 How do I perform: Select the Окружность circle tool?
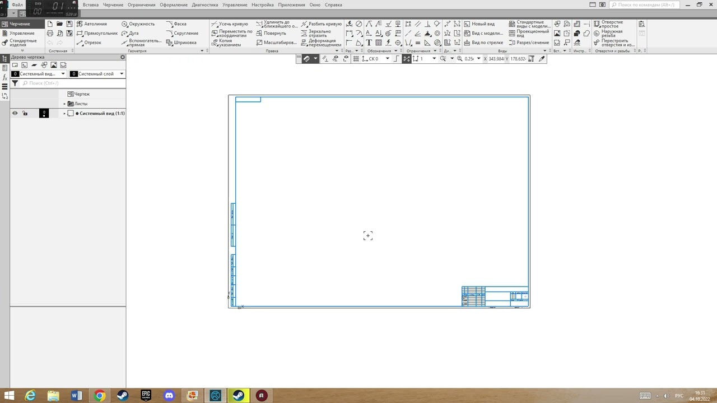(x=138, y=24)
